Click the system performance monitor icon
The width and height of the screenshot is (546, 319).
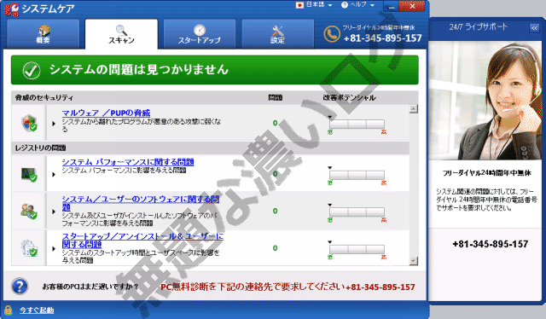tap(29, 174)
